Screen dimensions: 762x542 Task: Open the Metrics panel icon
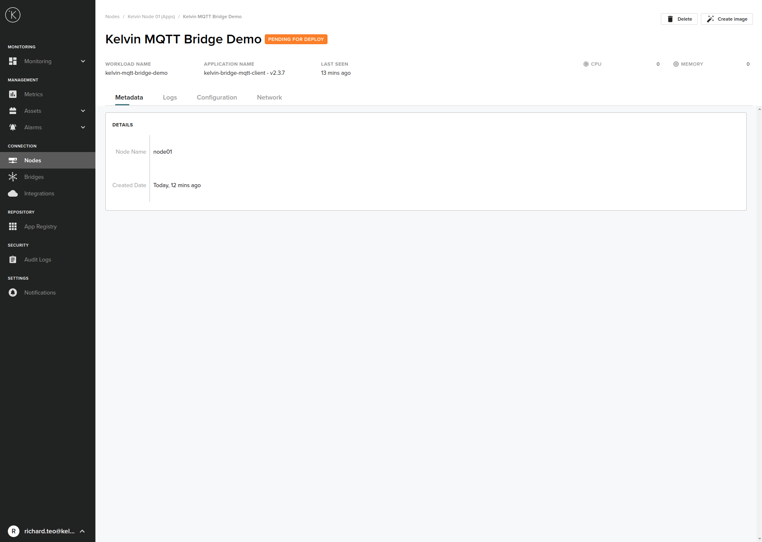(13, 94)
